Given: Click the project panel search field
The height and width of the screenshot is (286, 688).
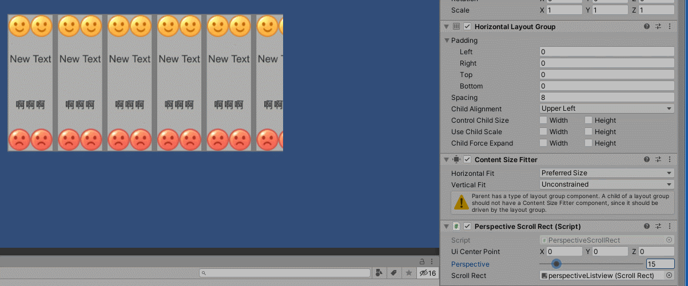Looking at the screenshot, I should 286,273.
